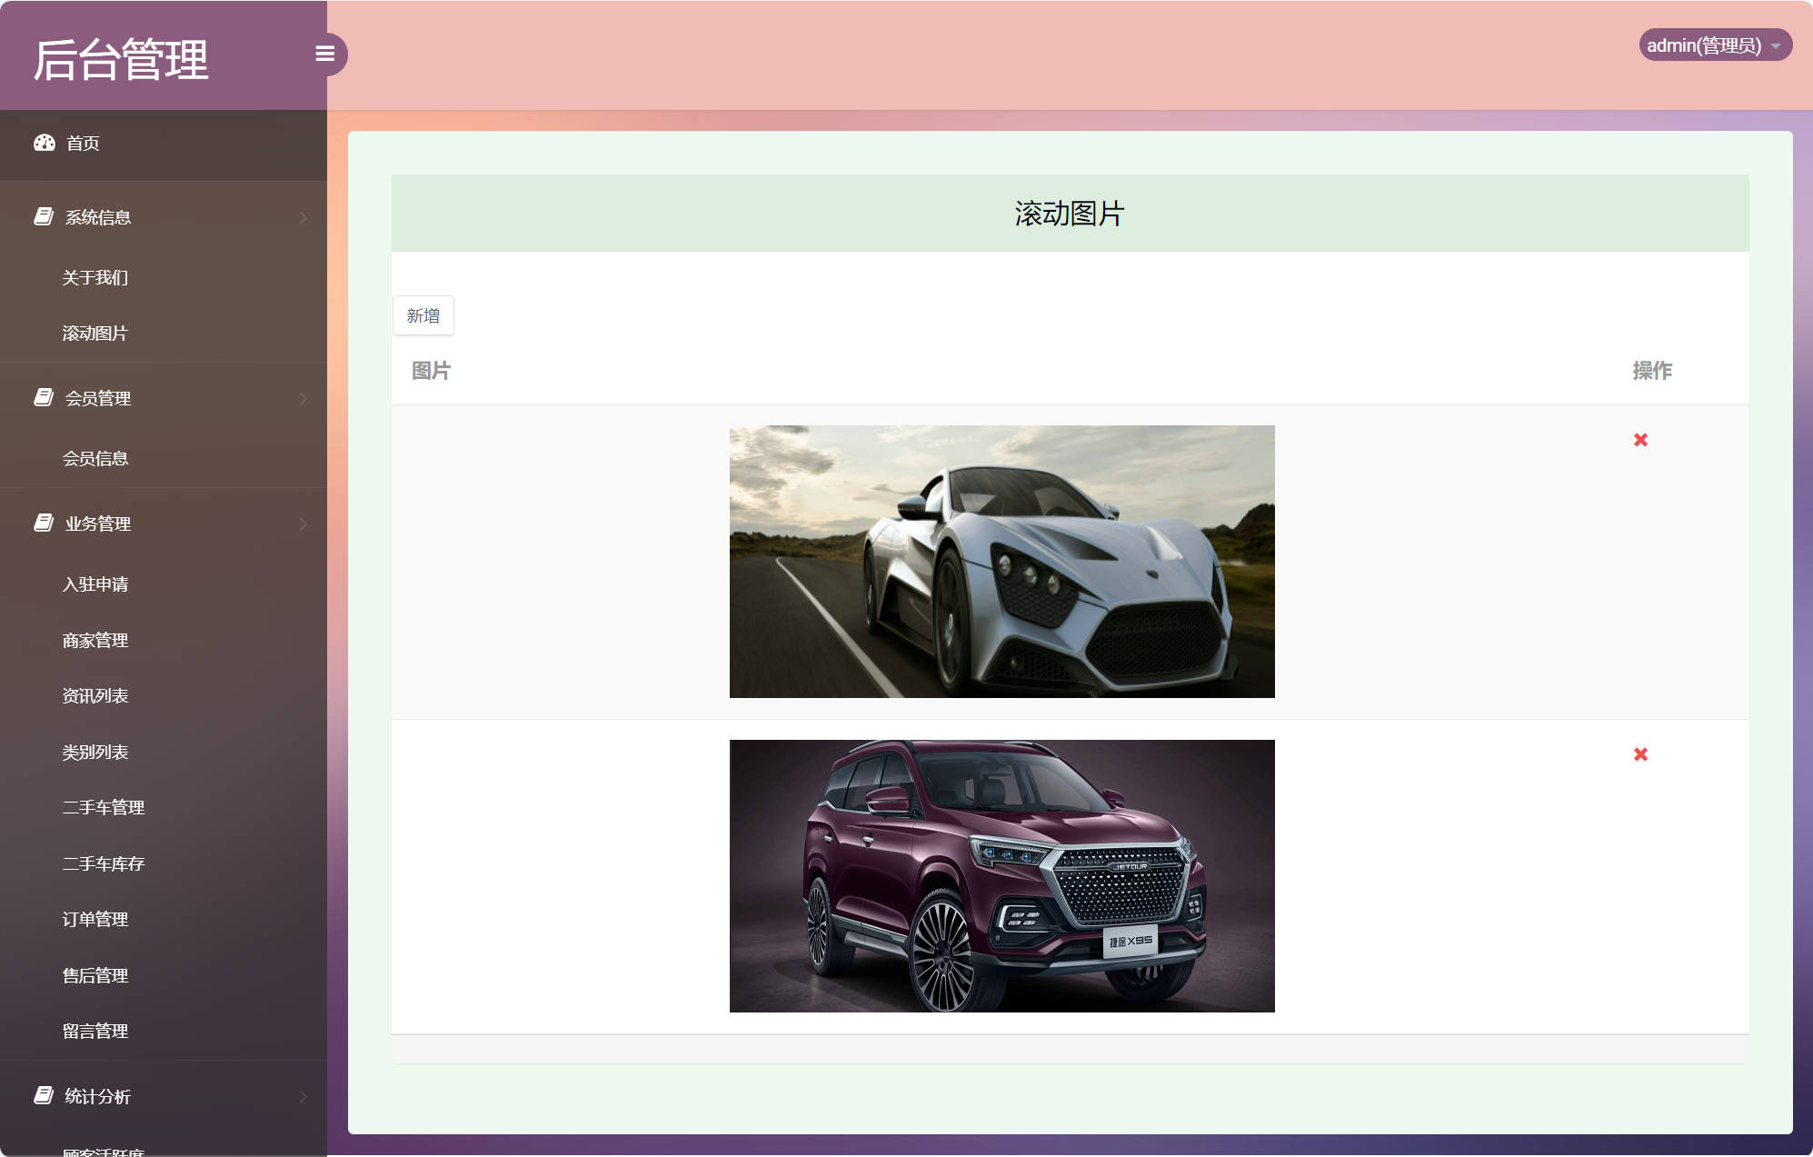Click the book icon next to 会员管理
This screenshot has height=1157, width=1813.
(44, 397)
